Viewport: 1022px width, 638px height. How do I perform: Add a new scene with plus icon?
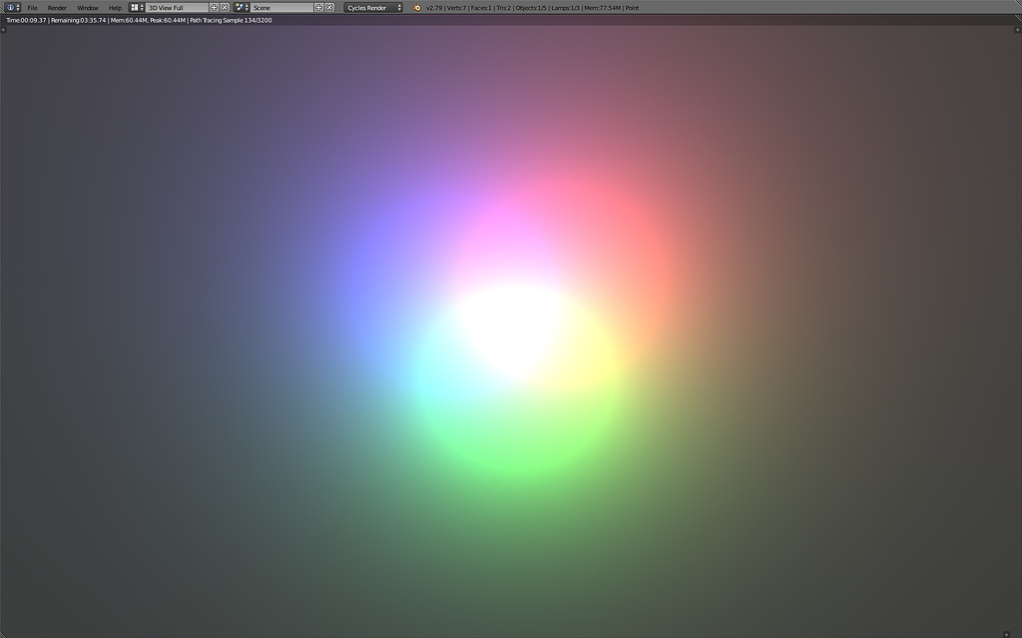tap(318, 8)
